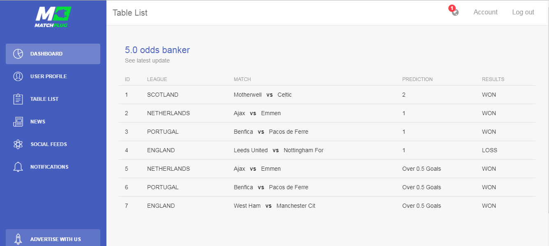Open the Dashboard sidebar item
The image size is (549, 246).
coord(46,54)
